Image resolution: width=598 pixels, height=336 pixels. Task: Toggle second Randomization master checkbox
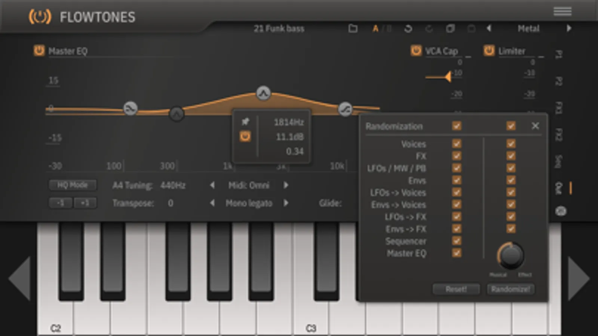coord(511,126)
